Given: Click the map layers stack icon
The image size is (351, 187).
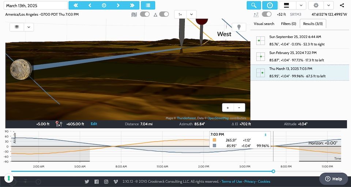Looking at the screenshot, I should pyautogui.click(x=17, y=27).
